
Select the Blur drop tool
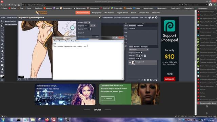click(x=2, y=51)
